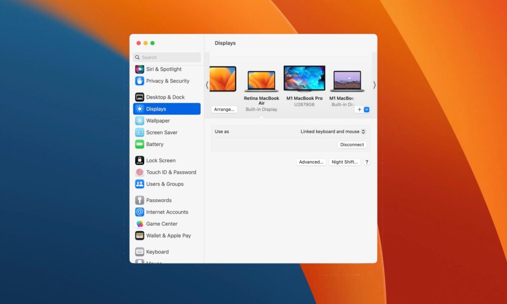Open Screen Saver settings
Viewport: 507px width, 304px height.
click(167, 132)
